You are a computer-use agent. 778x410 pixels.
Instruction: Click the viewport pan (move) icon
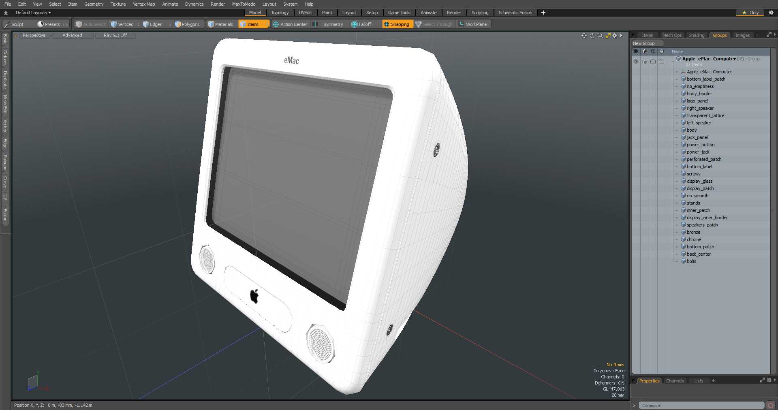coord(584,36)
